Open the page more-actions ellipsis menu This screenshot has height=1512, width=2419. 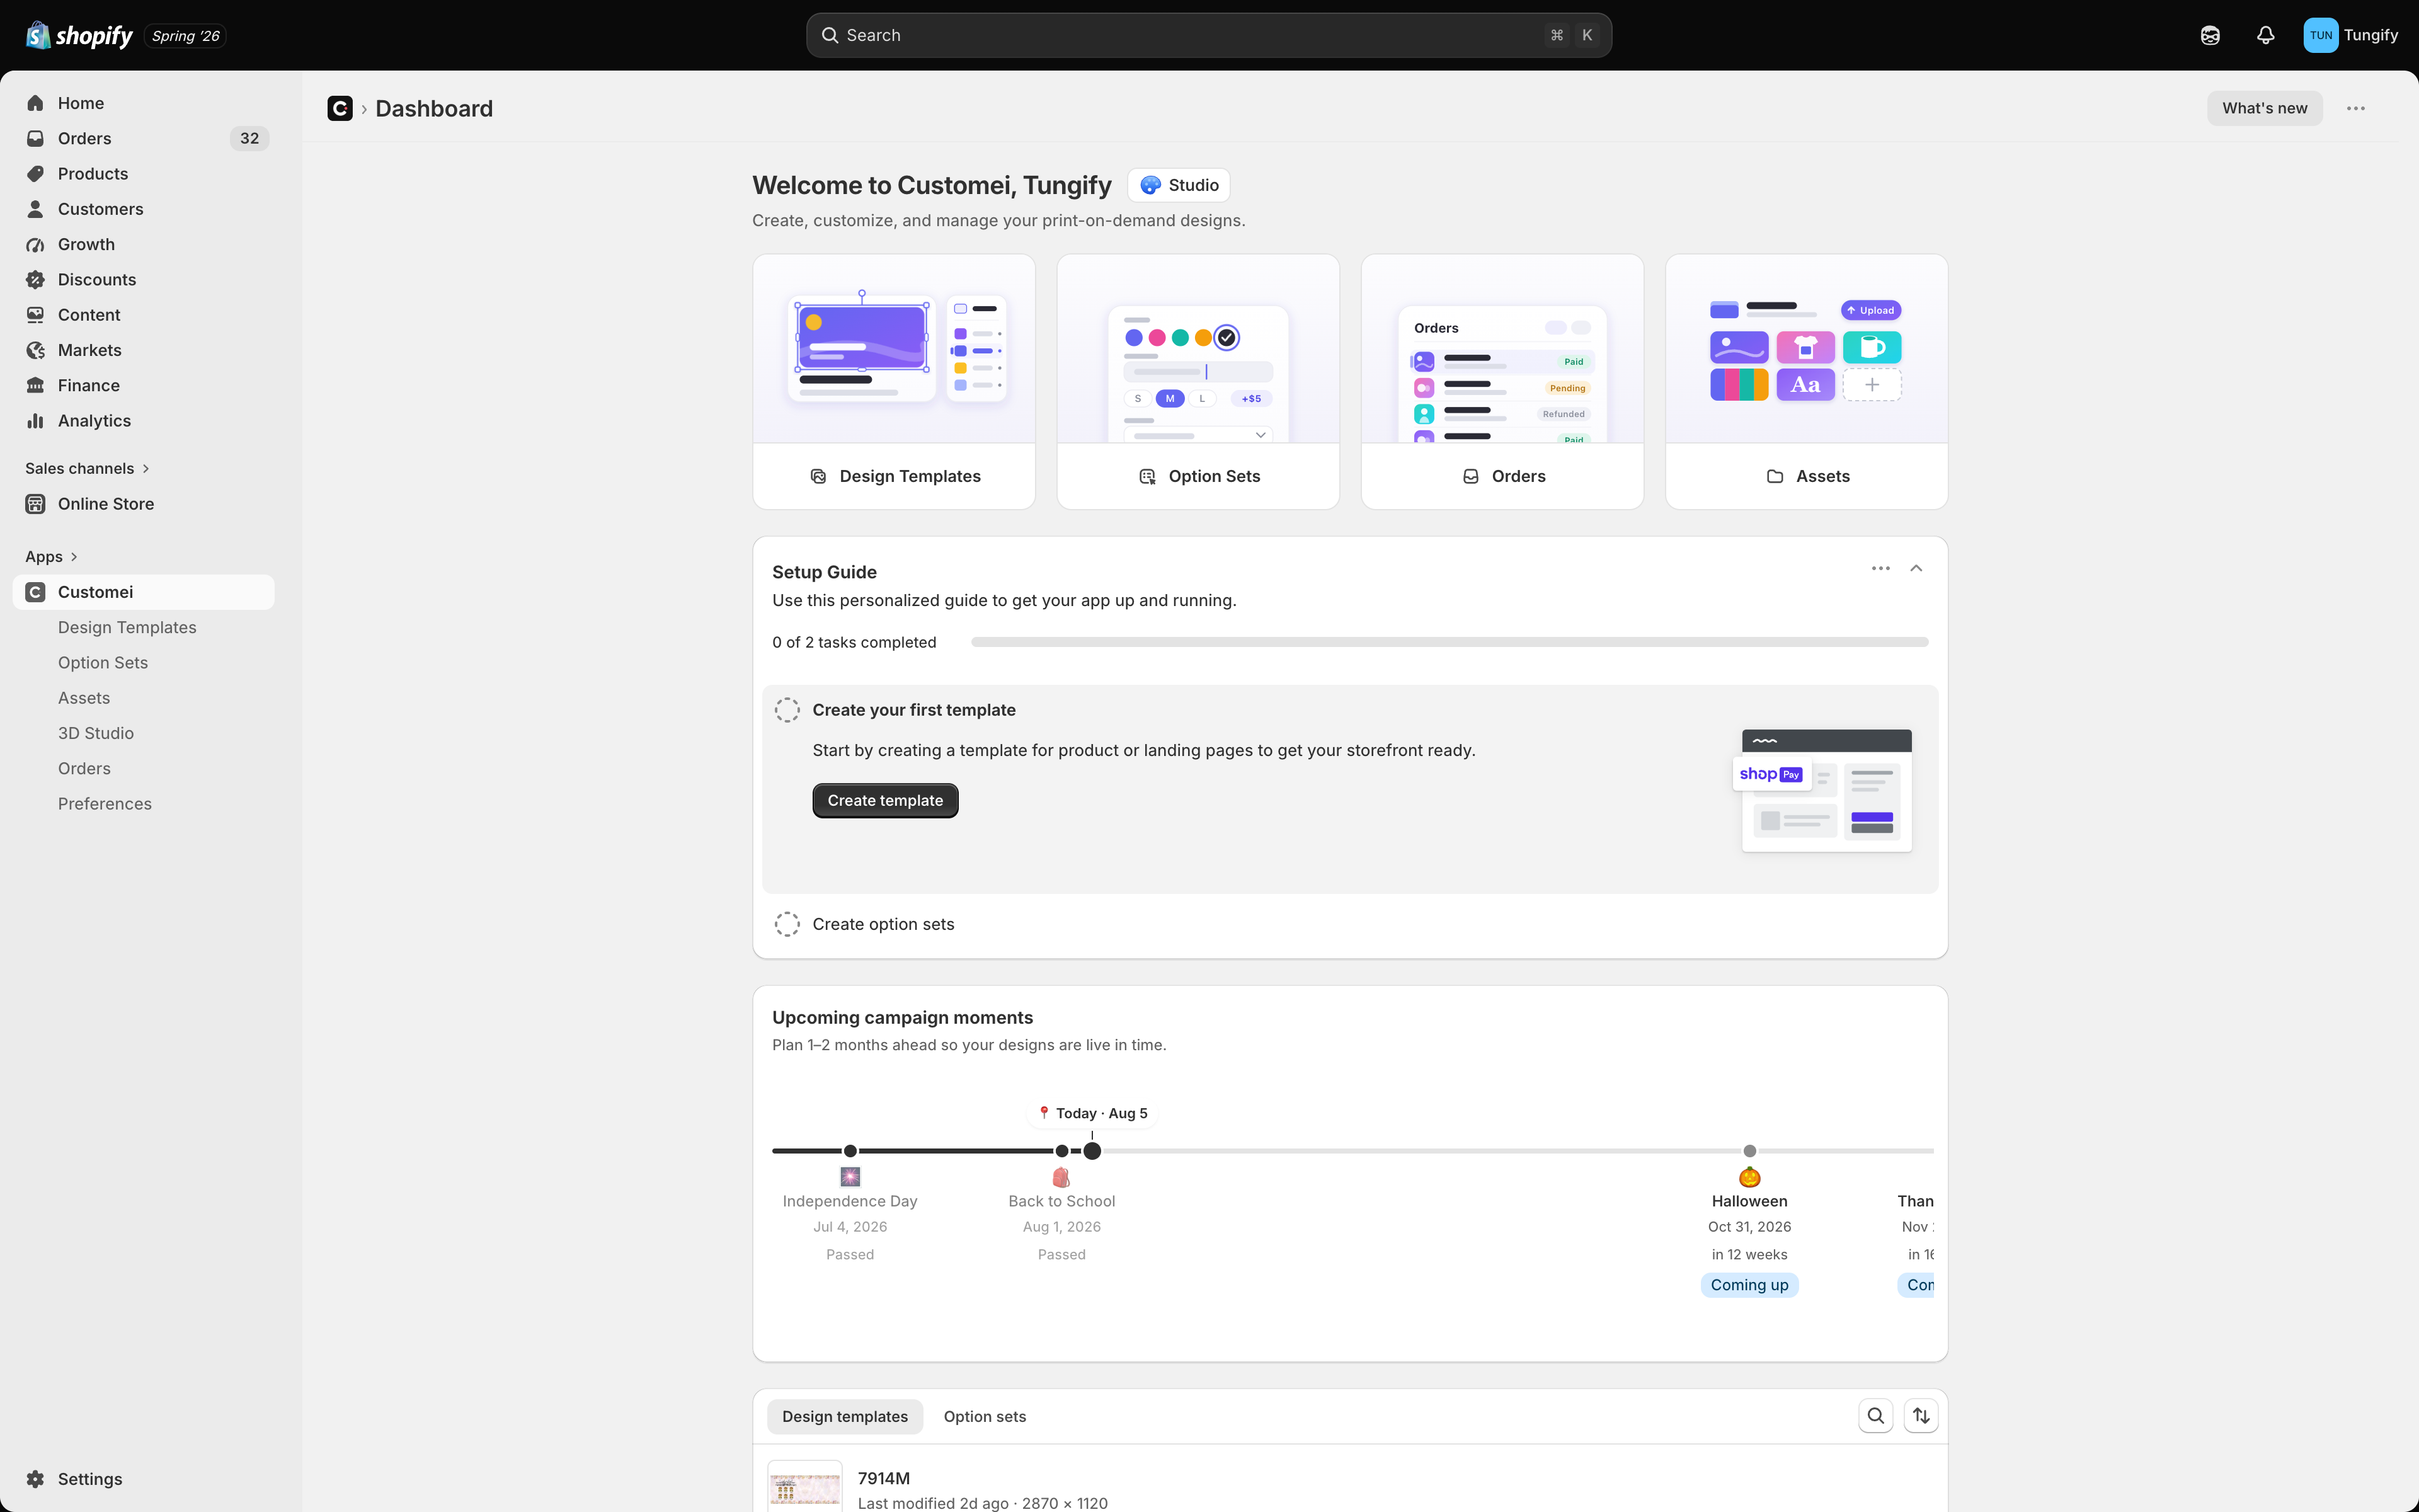(2355, 108)
